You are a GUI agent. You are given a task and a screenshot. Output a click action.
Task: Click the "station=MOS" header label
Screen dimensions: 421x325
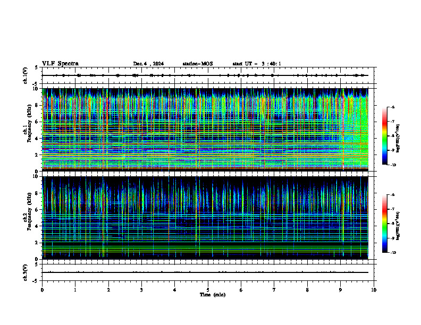click(x=198, y=64)
